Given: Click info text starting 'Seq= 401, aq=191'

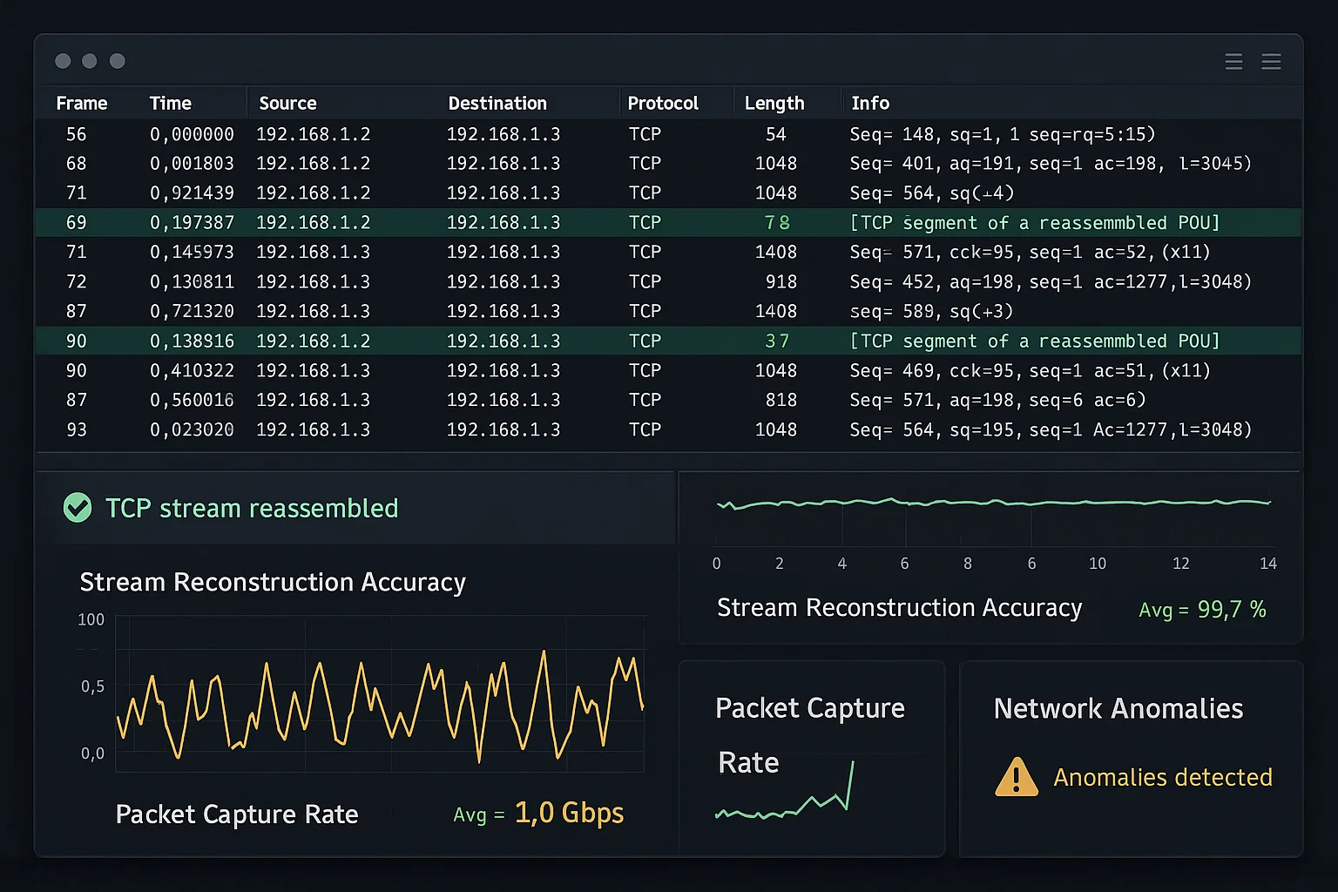Looking at the screenshot, I should [x=1051, y=164].
